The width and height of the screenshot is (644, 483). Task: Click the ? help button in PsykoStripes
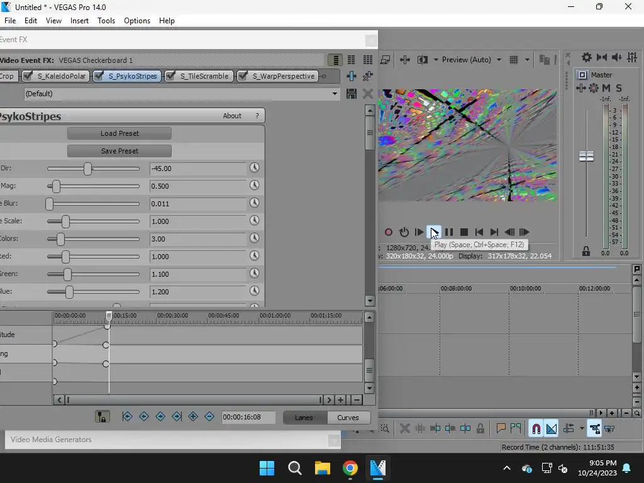(257, 116)
